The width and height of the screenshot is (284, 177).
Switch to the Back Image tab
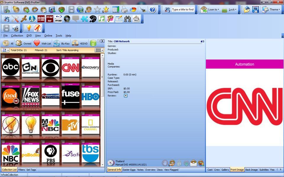(x=251, y=170)
